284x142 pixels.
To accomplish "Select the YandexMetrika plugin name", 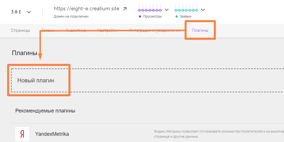I will pyautogui.click(x=52, y=134).
